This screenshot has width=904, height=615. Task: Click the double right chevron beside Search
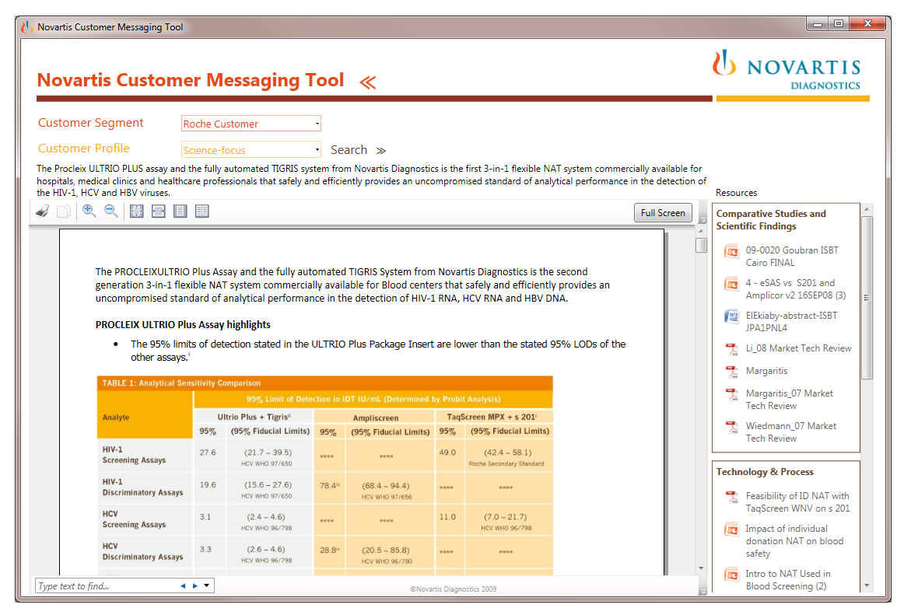[381, 151]
